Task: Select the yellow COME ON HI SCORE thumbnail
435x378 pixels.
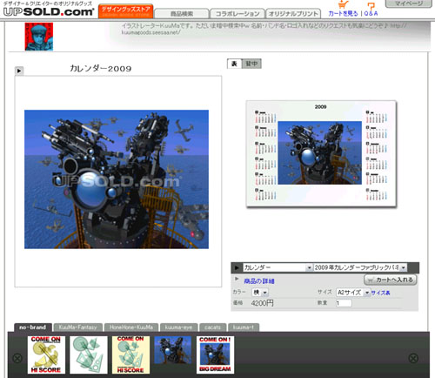Action: click(46, 354)
